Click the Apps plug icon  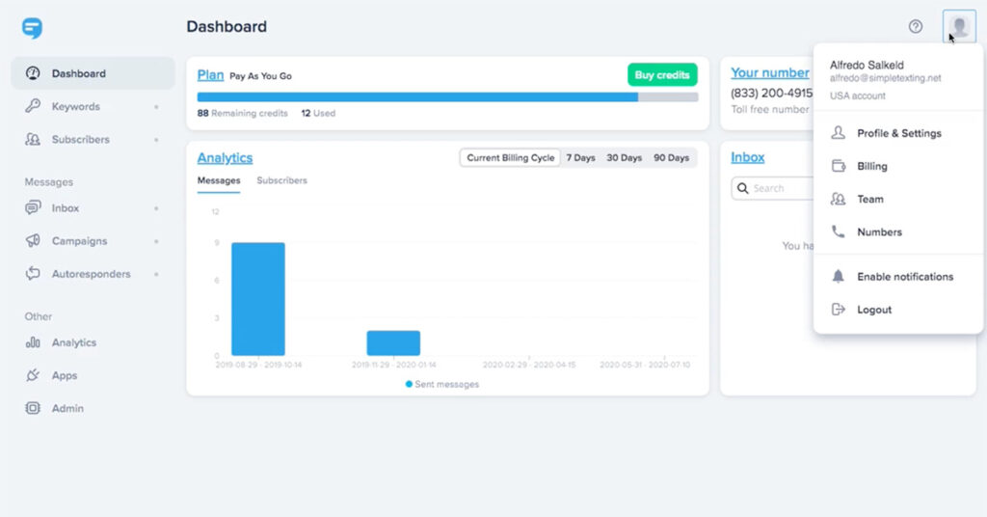[x=33, y=375]
